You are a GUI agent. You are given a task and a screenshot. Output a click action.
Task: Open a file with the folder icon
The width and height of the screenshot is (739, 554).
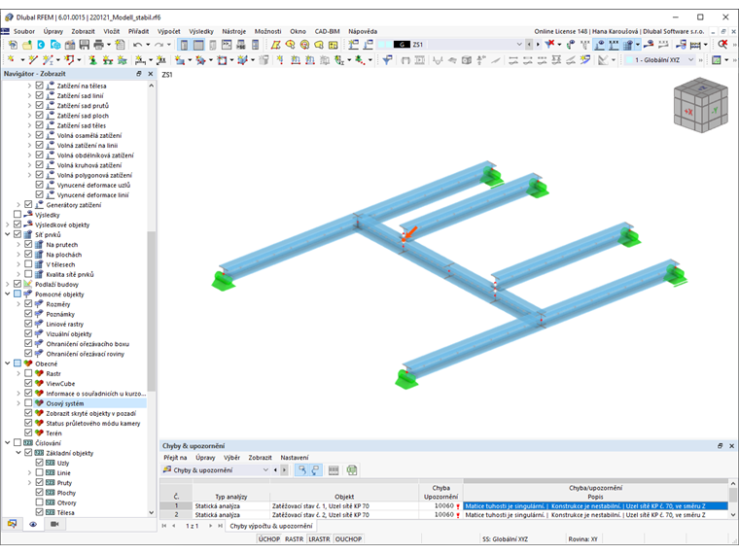27,45
